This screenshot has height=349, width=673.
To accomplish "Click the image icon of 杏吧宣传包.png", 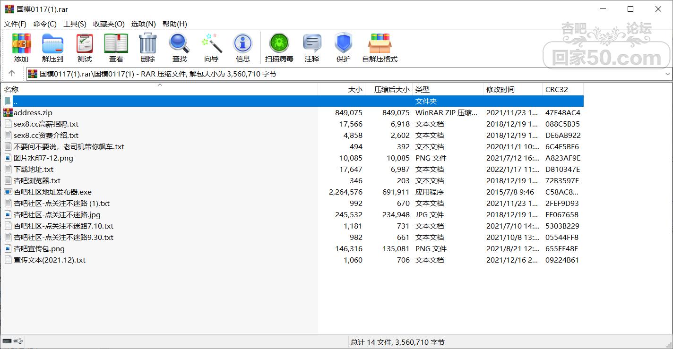I will pos(8,248).
